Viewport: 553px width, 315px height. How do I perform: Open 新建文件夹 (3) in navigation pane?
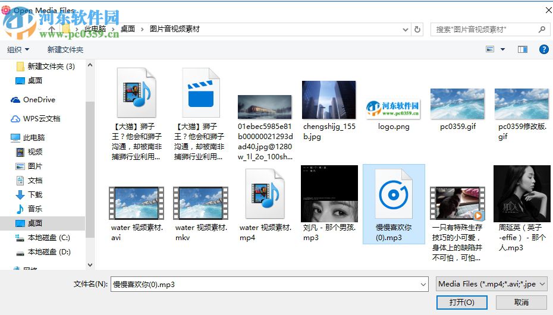pyautogui.click(x=46, y=66)
